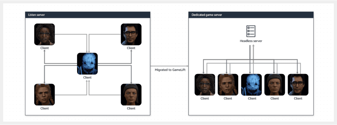Viewport: 337px width, 125px height.
Task: Select the beanie-wearing avatar in Dedicated game server
Action: 275,85
